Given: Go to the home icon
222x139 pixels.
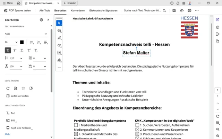Looking at the screenshot, I should click(19, 3).
